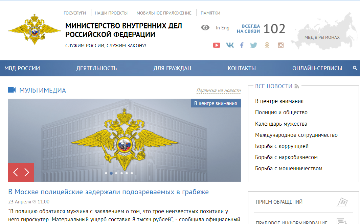
Task: Select the active second carousel dot
Action: click(x=111, y=173)
